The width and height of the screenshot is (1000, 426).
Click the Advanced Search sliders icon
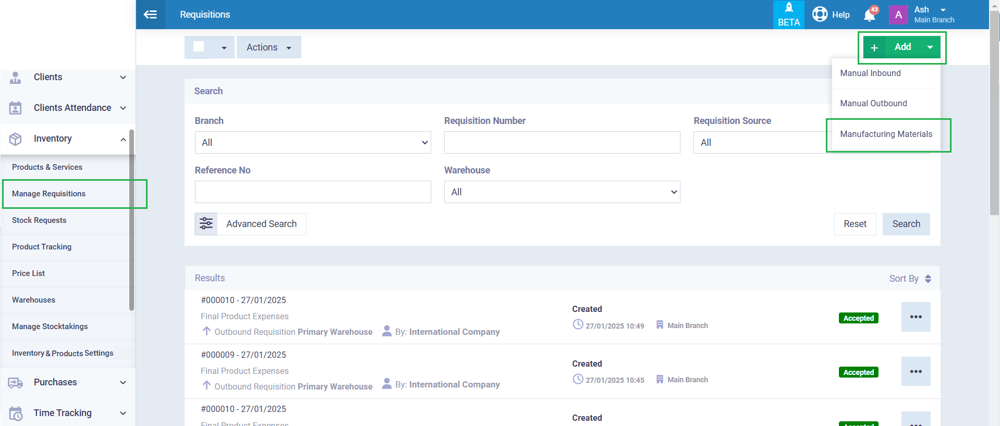click(206, 224)
